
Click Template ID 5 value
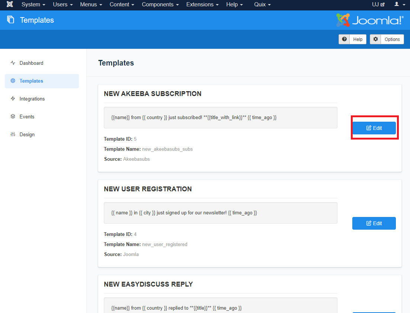[135, 139]
